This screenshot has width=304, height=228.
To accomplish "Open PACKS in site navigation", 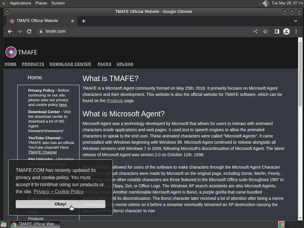I will point(104,64).
